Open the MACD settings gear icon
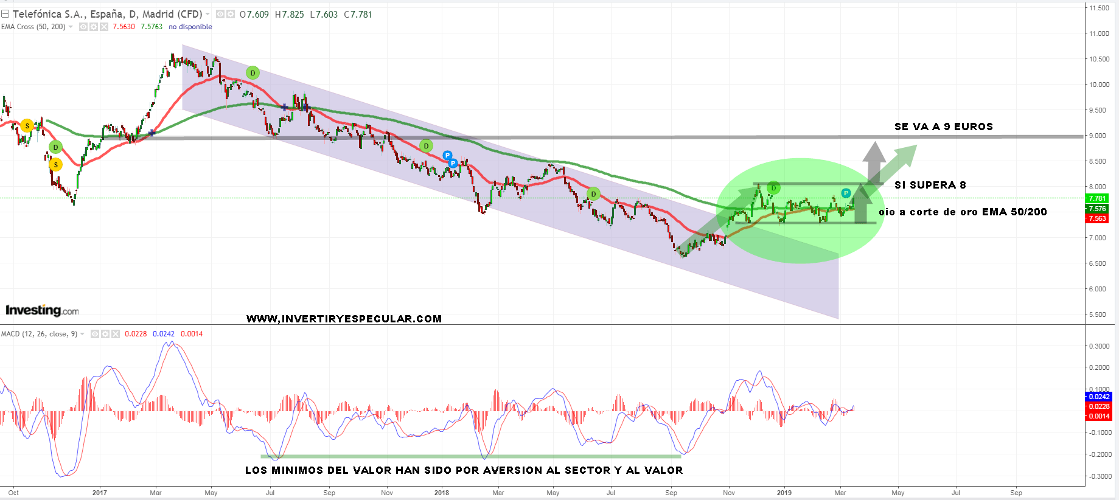This screenshot has height=500, width=1119. [x=105, y=334]
